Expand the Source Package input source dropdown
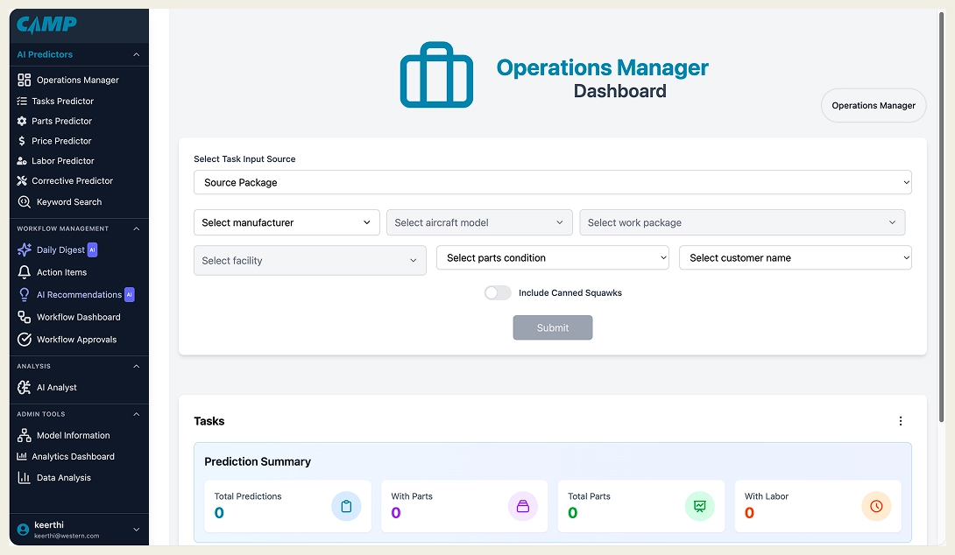The height and width of the screenshot is (555, 955). tap(552, 182)
